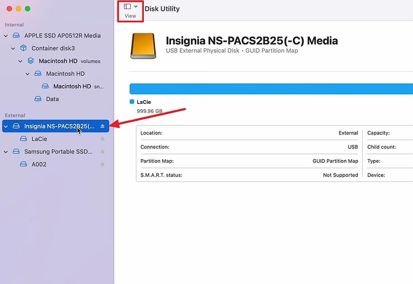413x284 pixels.
Task: Select Container disk3 in the sidebar
Action: pos(55,49)
